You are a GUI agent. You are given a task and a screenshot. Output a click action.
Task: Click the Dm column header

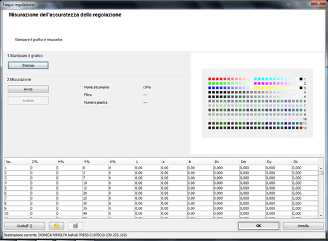(253, 162)
